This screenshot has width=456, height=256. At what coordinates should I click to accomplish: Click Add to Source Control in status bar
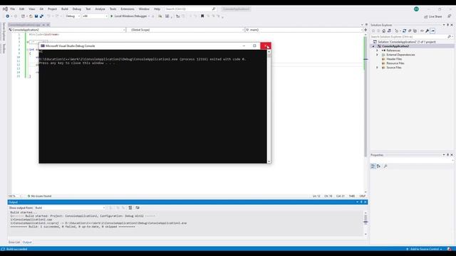click(425, 249)
